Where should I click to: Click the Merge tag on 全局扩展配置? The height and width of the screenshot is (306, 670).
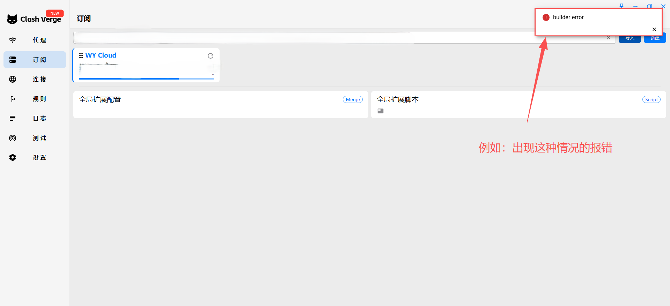click(353, 99)
